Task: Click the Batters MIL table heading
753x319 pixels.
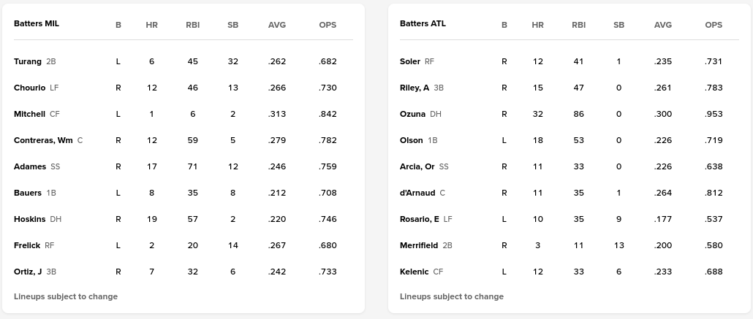Action: [x=37, y=23]
